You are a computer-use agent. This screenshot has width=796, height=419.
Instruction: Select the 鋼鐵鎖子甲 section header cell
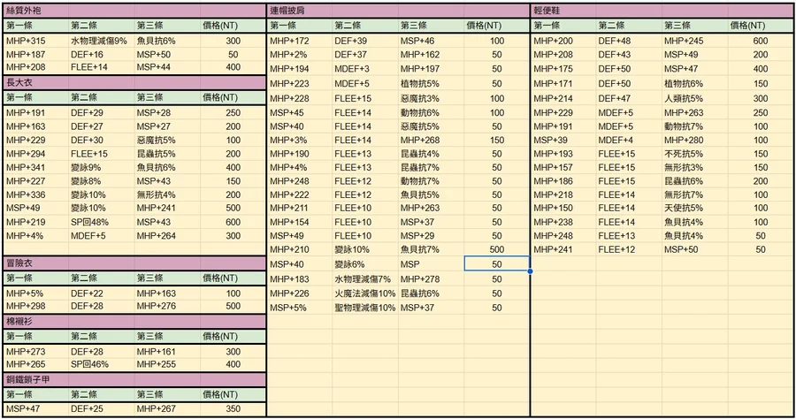(35, 379)
